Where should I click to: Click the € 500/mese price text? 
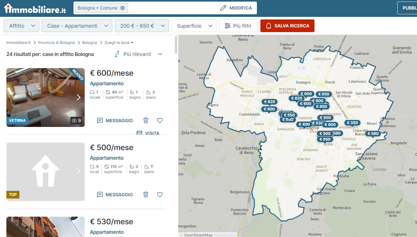pyautogui.click(x=111, y=148)
